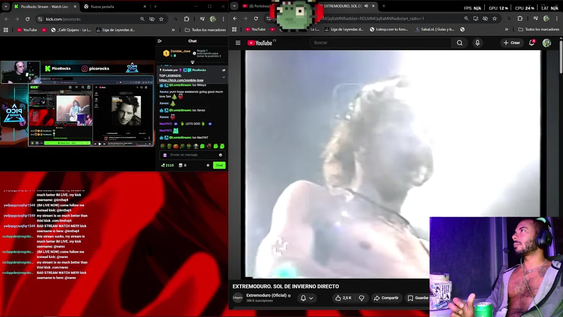
Task: Select the PicoRocks Stream tab
Action: pos(45,7)
